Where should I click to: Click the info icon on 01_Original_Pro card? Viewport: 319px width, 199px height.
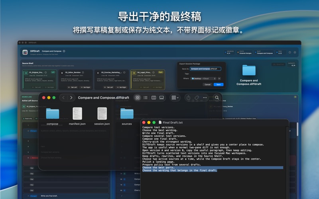pyautogui.click(x=45, y=72)
